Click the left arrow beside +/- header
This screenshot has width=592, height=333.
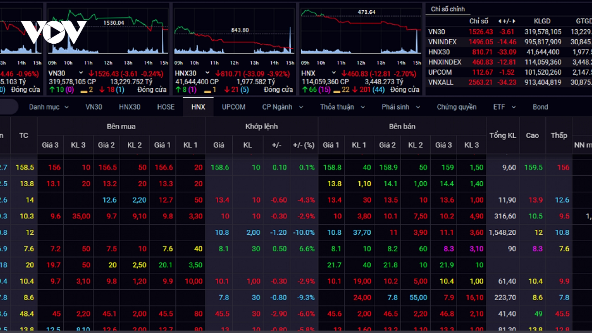tap(500, 21)
